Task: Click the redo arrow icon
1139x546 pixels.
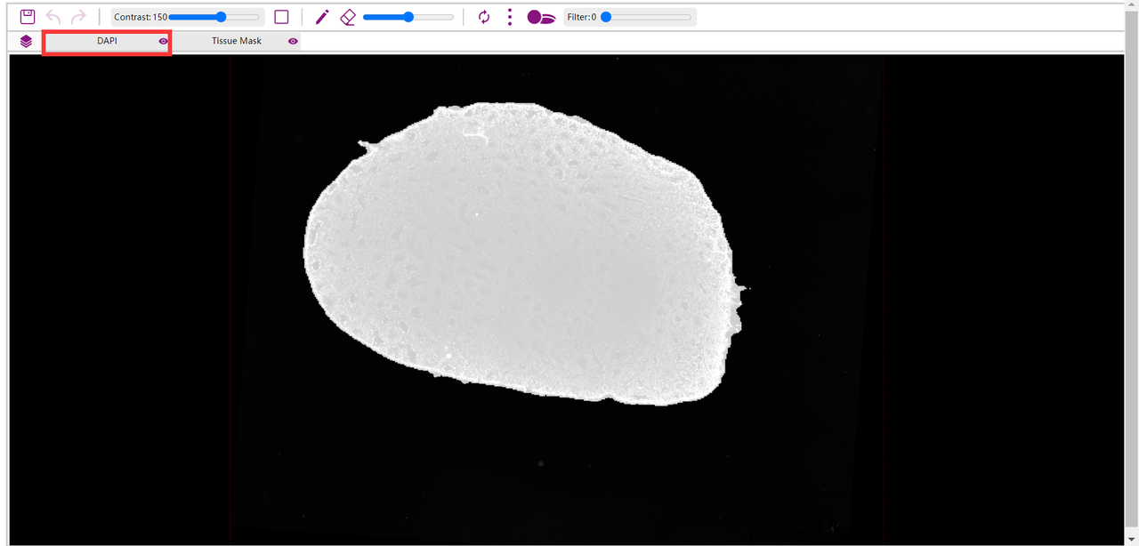Action: (x=78, y=17)
